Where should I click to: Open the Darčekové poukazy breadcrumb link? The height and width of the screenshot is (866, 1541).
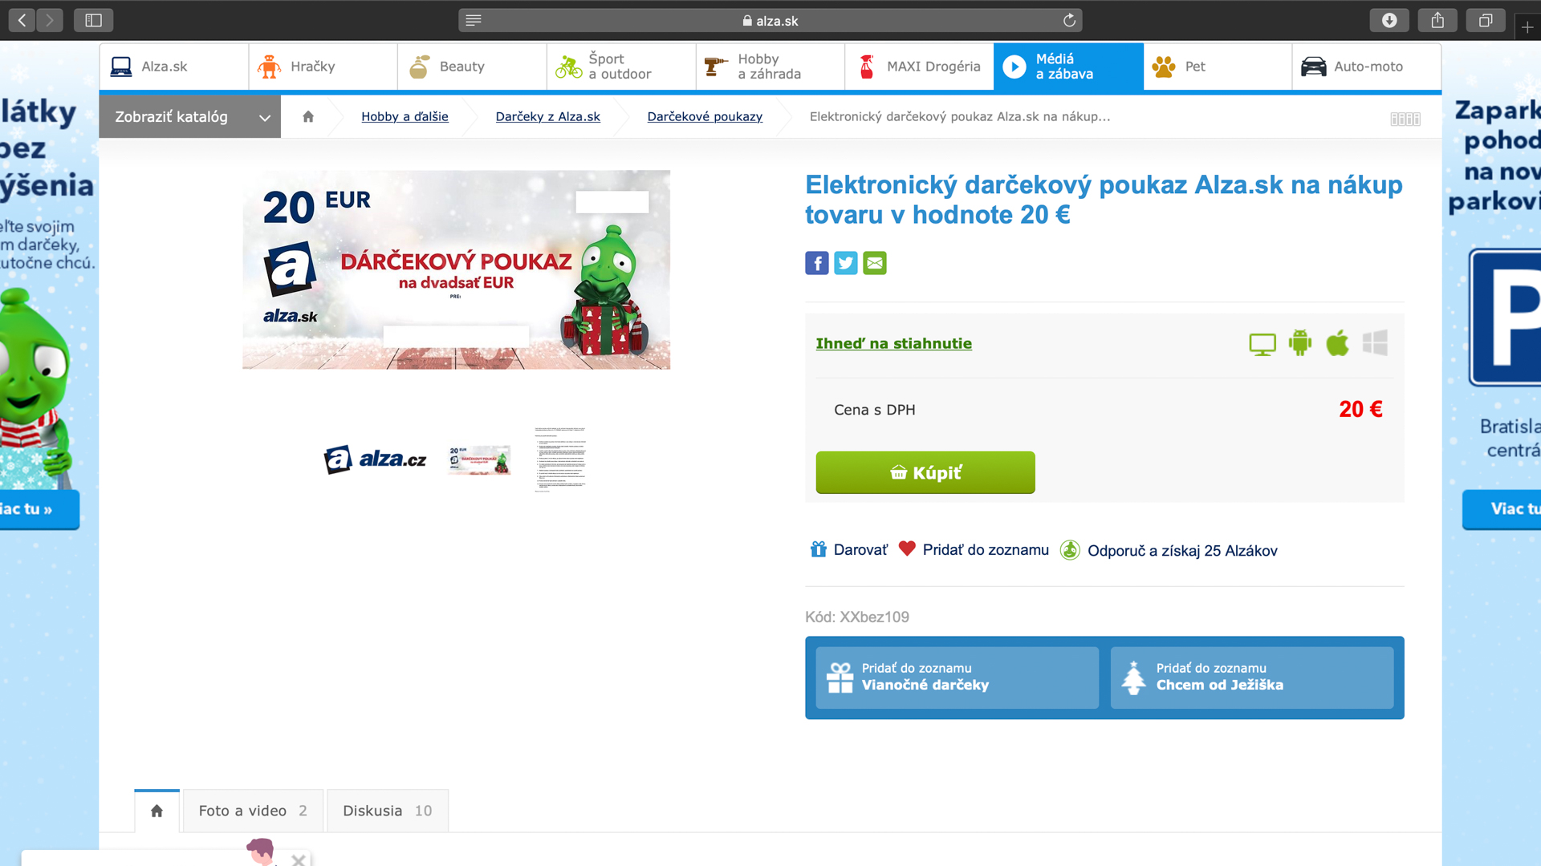pyautogui.click(x=705, y=117)
